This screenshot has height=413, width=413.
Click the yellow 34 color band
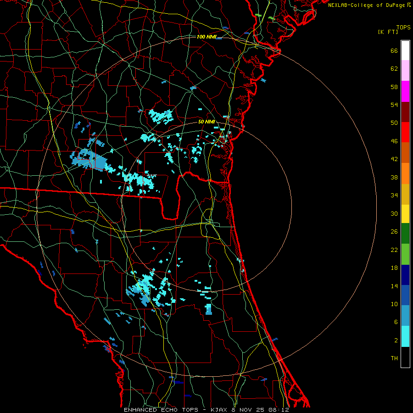(405, 214)
